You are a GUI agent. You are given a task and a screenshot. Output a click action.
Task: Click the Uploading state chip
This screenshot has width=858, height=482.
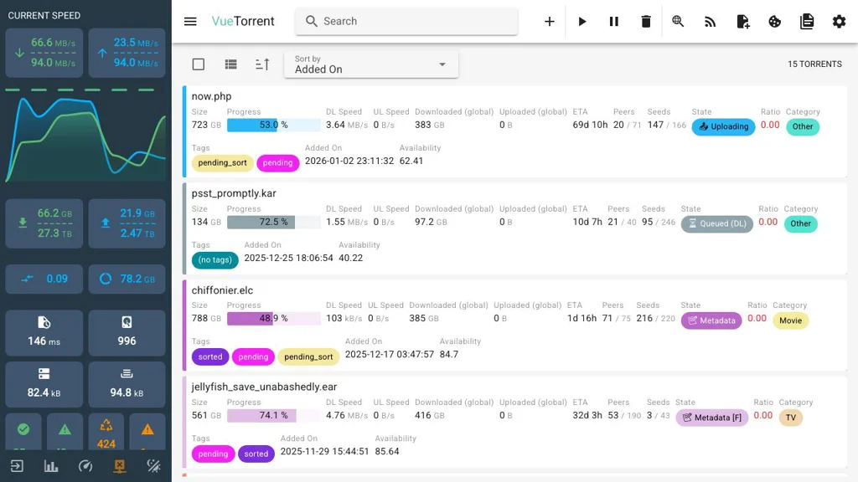pyautogui.click(x=723, y=127)
